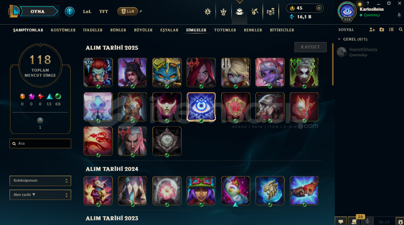Open the Alım tarihi sort dropdown
Viewport: 404px width, 225px height.
40,195
